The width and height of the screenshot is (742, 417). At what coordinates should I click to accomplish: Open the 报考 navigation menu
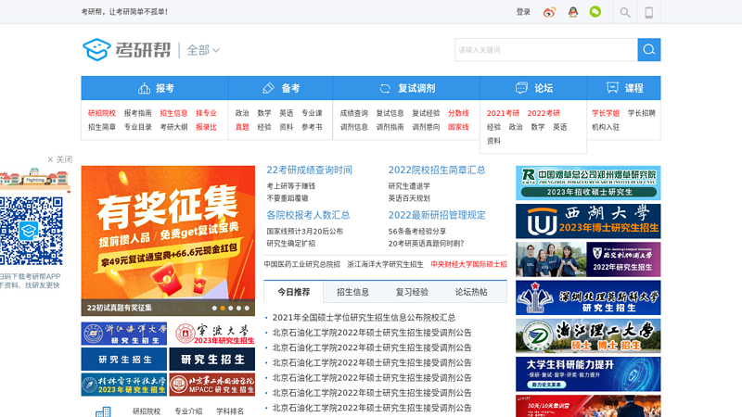[x=155, y=88]
